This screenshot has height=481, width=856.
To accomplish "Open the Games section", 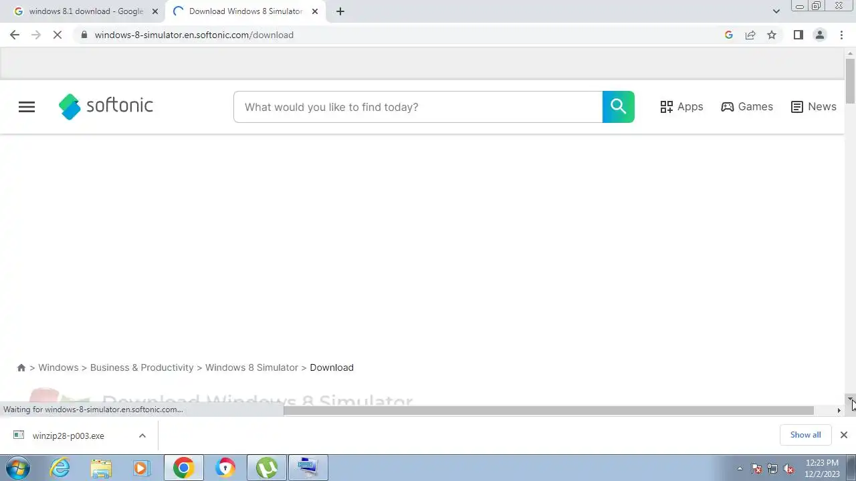I will pos(747,107).
